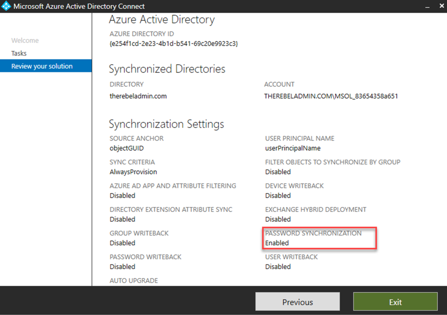
Task: Select Review your solution in the sidebar
Action: [x=41, y=66]
